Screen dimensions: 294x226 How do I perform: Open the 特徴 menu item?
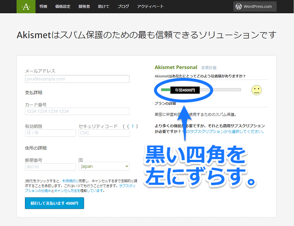click(x=43, y=7)
